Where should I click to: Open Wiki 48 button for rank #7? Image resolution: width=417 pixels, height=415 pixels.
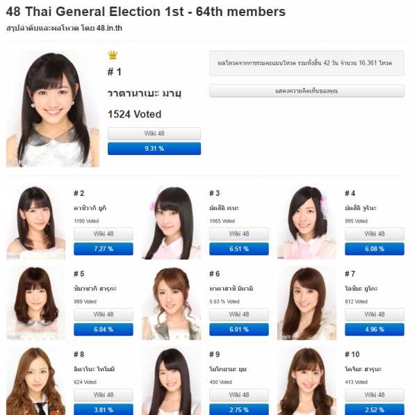point(375,314)
